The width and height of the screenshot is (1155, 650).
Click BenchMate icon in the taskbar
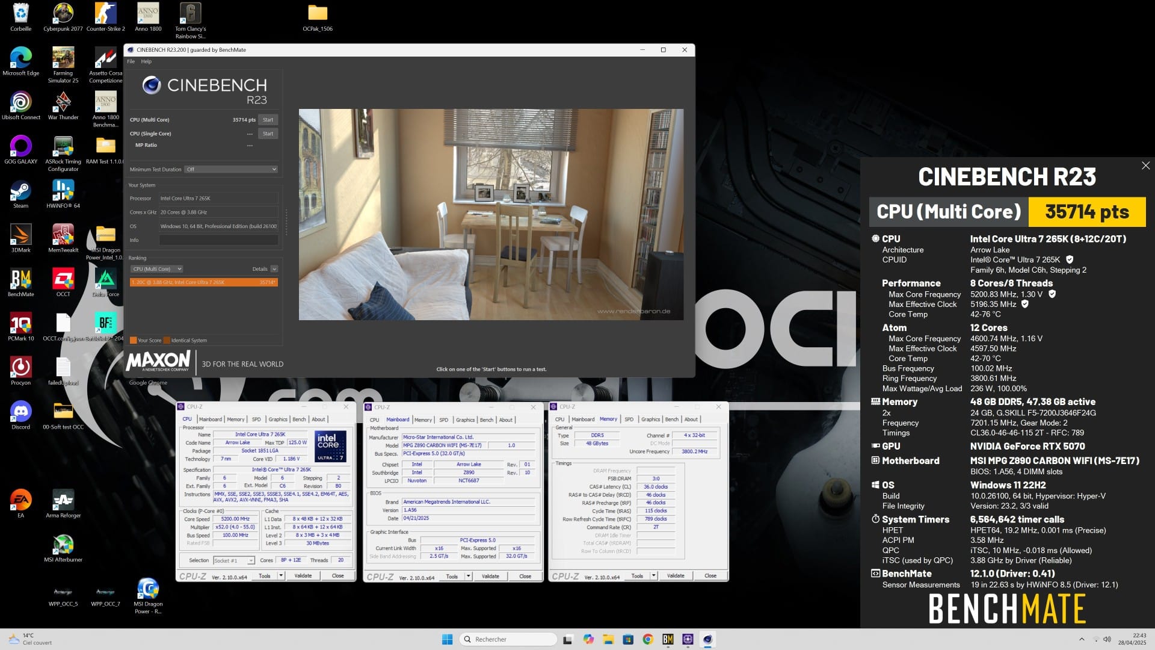[668, 639]
